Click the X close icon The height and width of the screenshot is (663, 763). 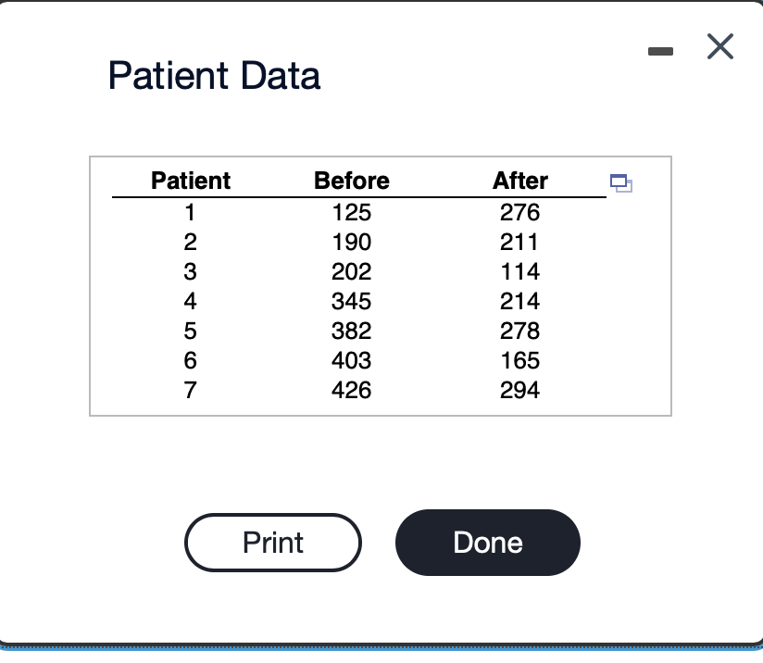point(719,47)
